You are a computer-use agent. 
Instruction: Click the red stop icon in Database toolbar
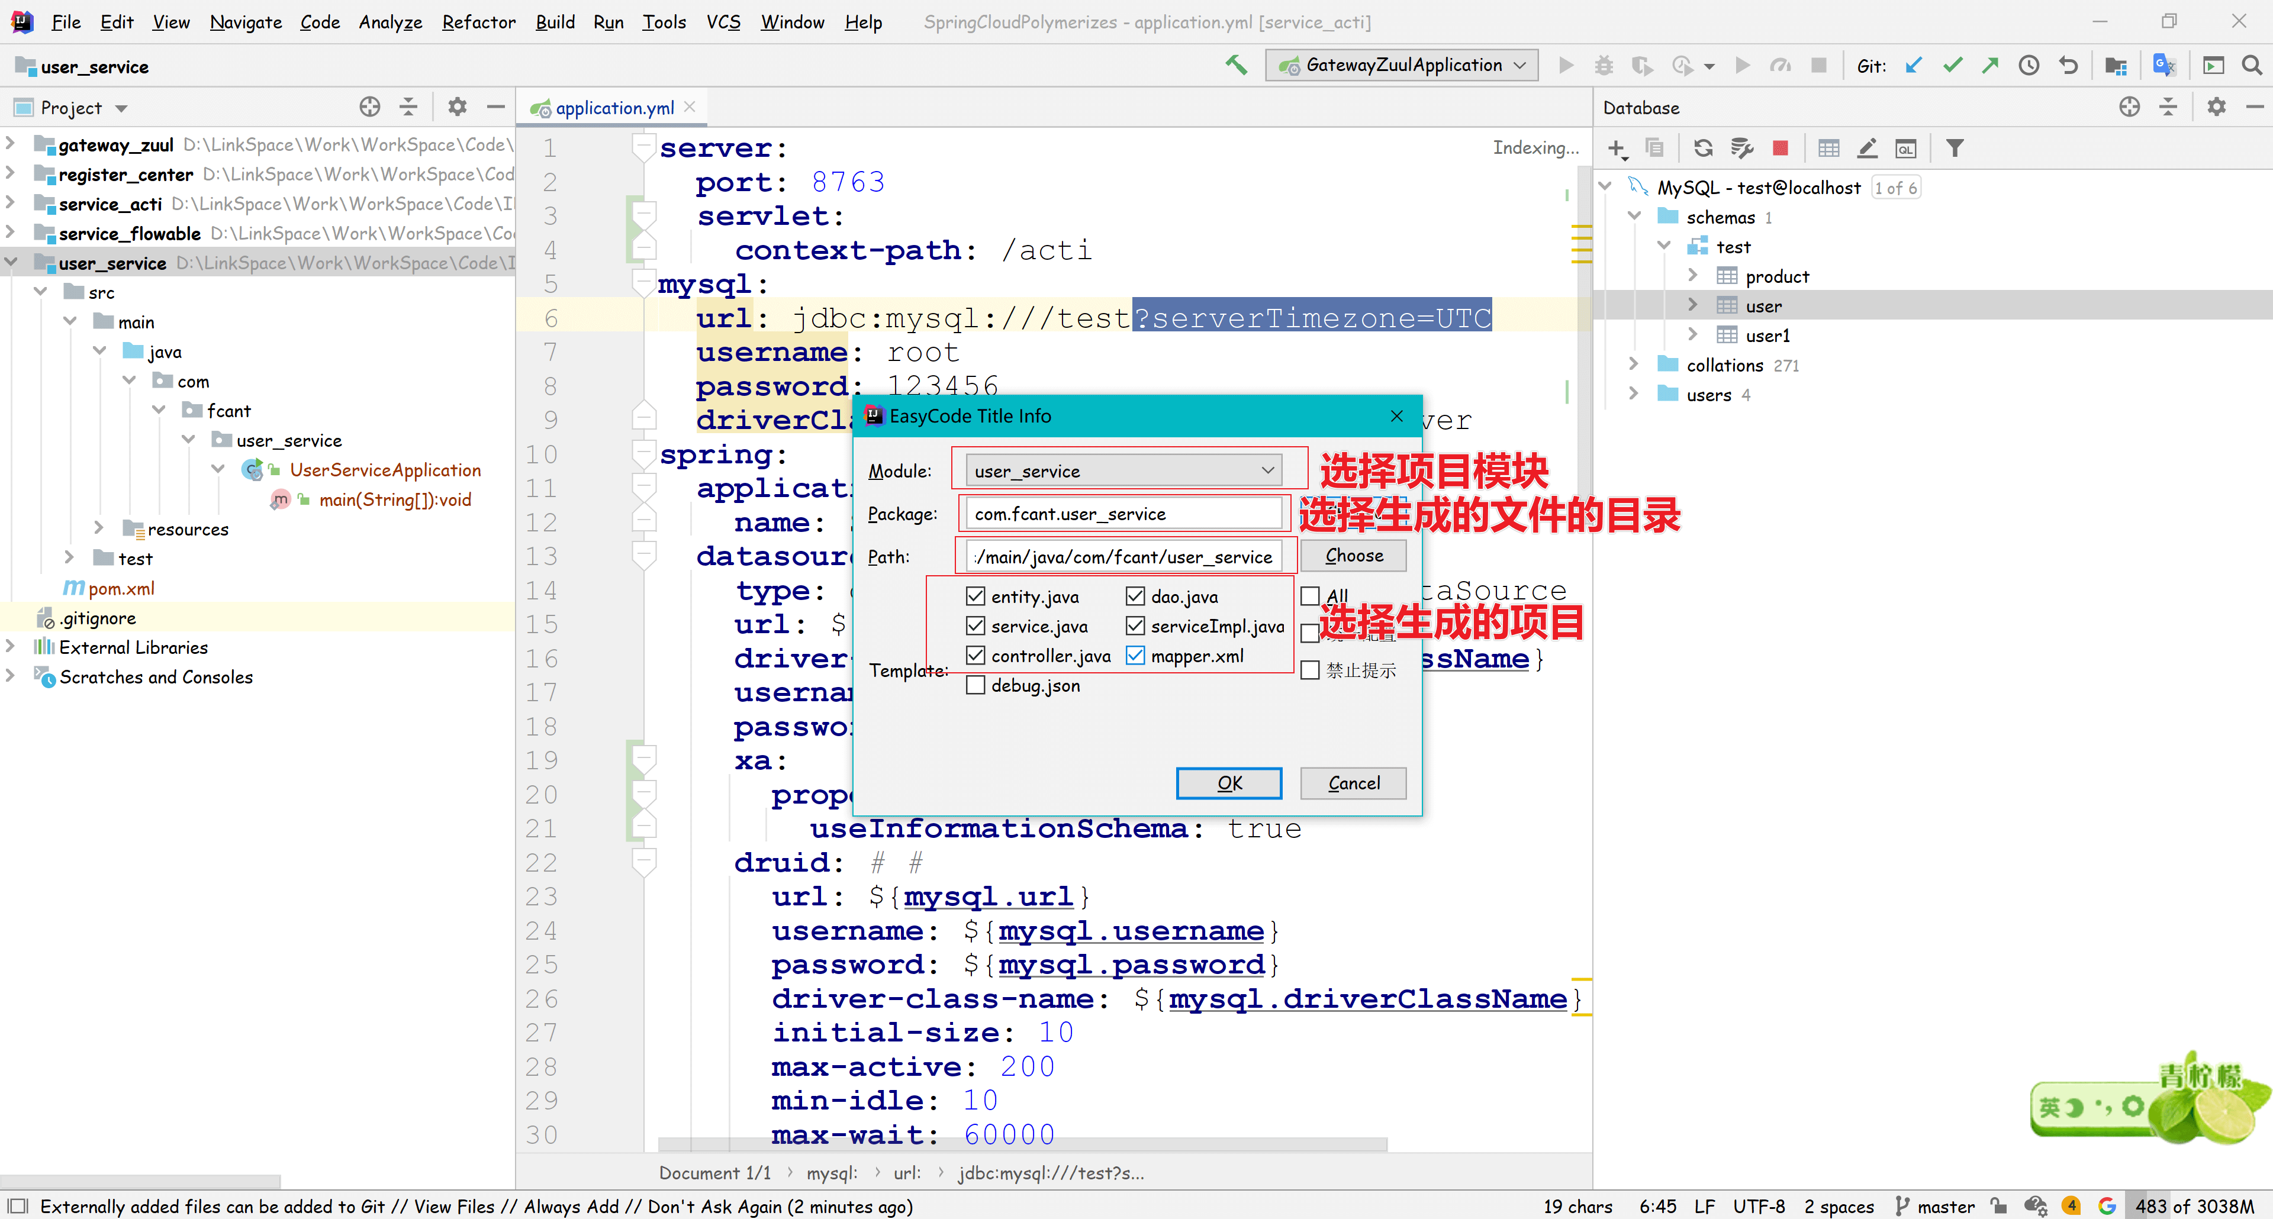click(x=1781, y=148)
